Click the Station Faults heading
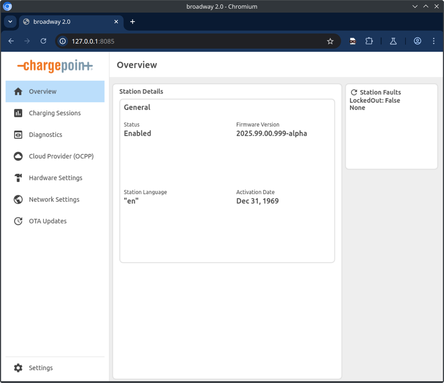 pos(380,92)
